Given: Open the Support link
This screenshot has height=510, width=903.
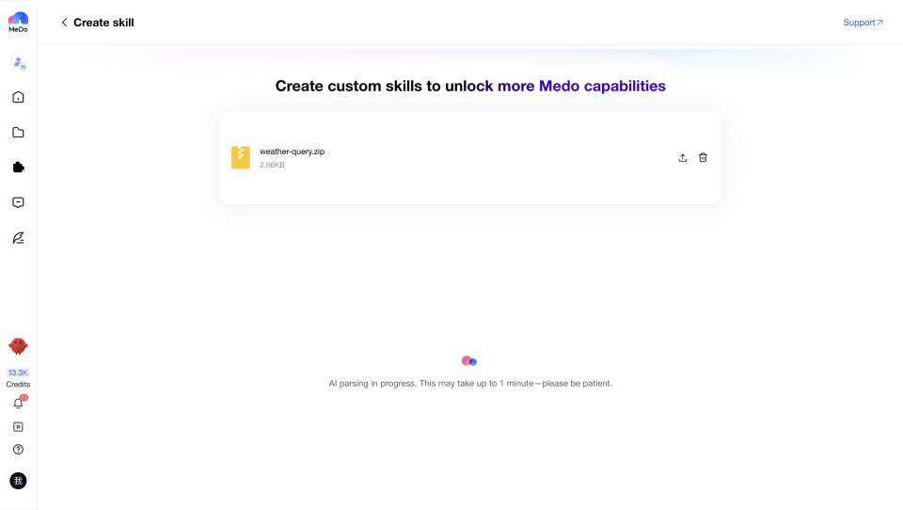Looking at the screenshot, I should [x=863, y=23].
